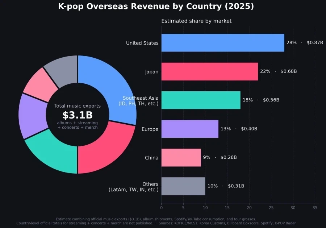The height and width of the screenshot is (228, 326).
Task: Click the footnote line starting 'Estimate combining official'
Action: [156, 219]
